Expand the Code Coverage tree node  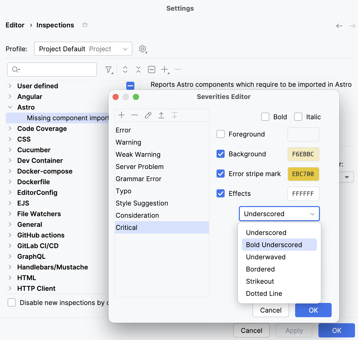click(x=10, y=129)
